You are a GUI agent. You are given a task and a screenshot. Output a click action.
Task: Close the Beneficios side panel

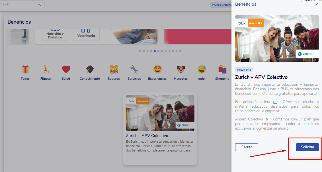317,5
